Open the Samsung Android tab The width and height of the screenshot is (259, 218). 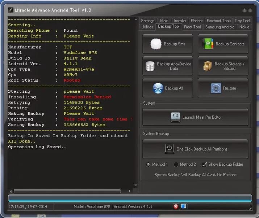[220, 27]
